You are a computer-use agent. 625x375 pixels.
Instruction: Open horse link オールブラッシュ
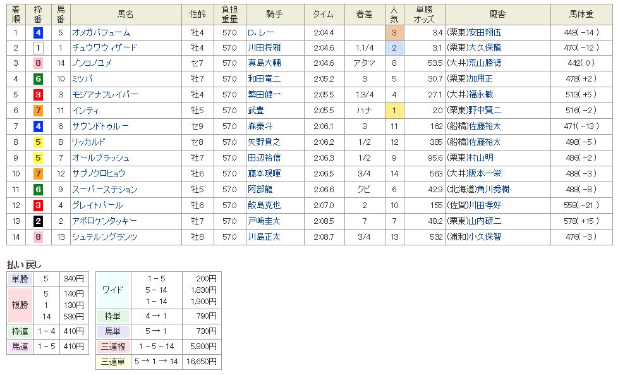[101, 158]
